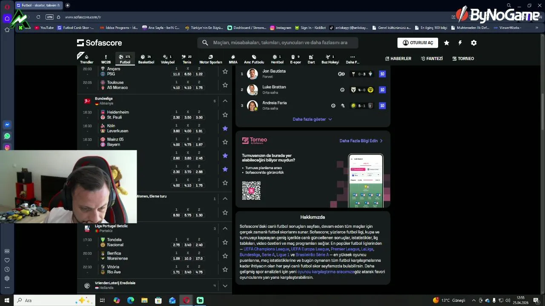Screen dimensions: 545x306
Task: Open the FANTEZİ section
Action: point(432,59)
